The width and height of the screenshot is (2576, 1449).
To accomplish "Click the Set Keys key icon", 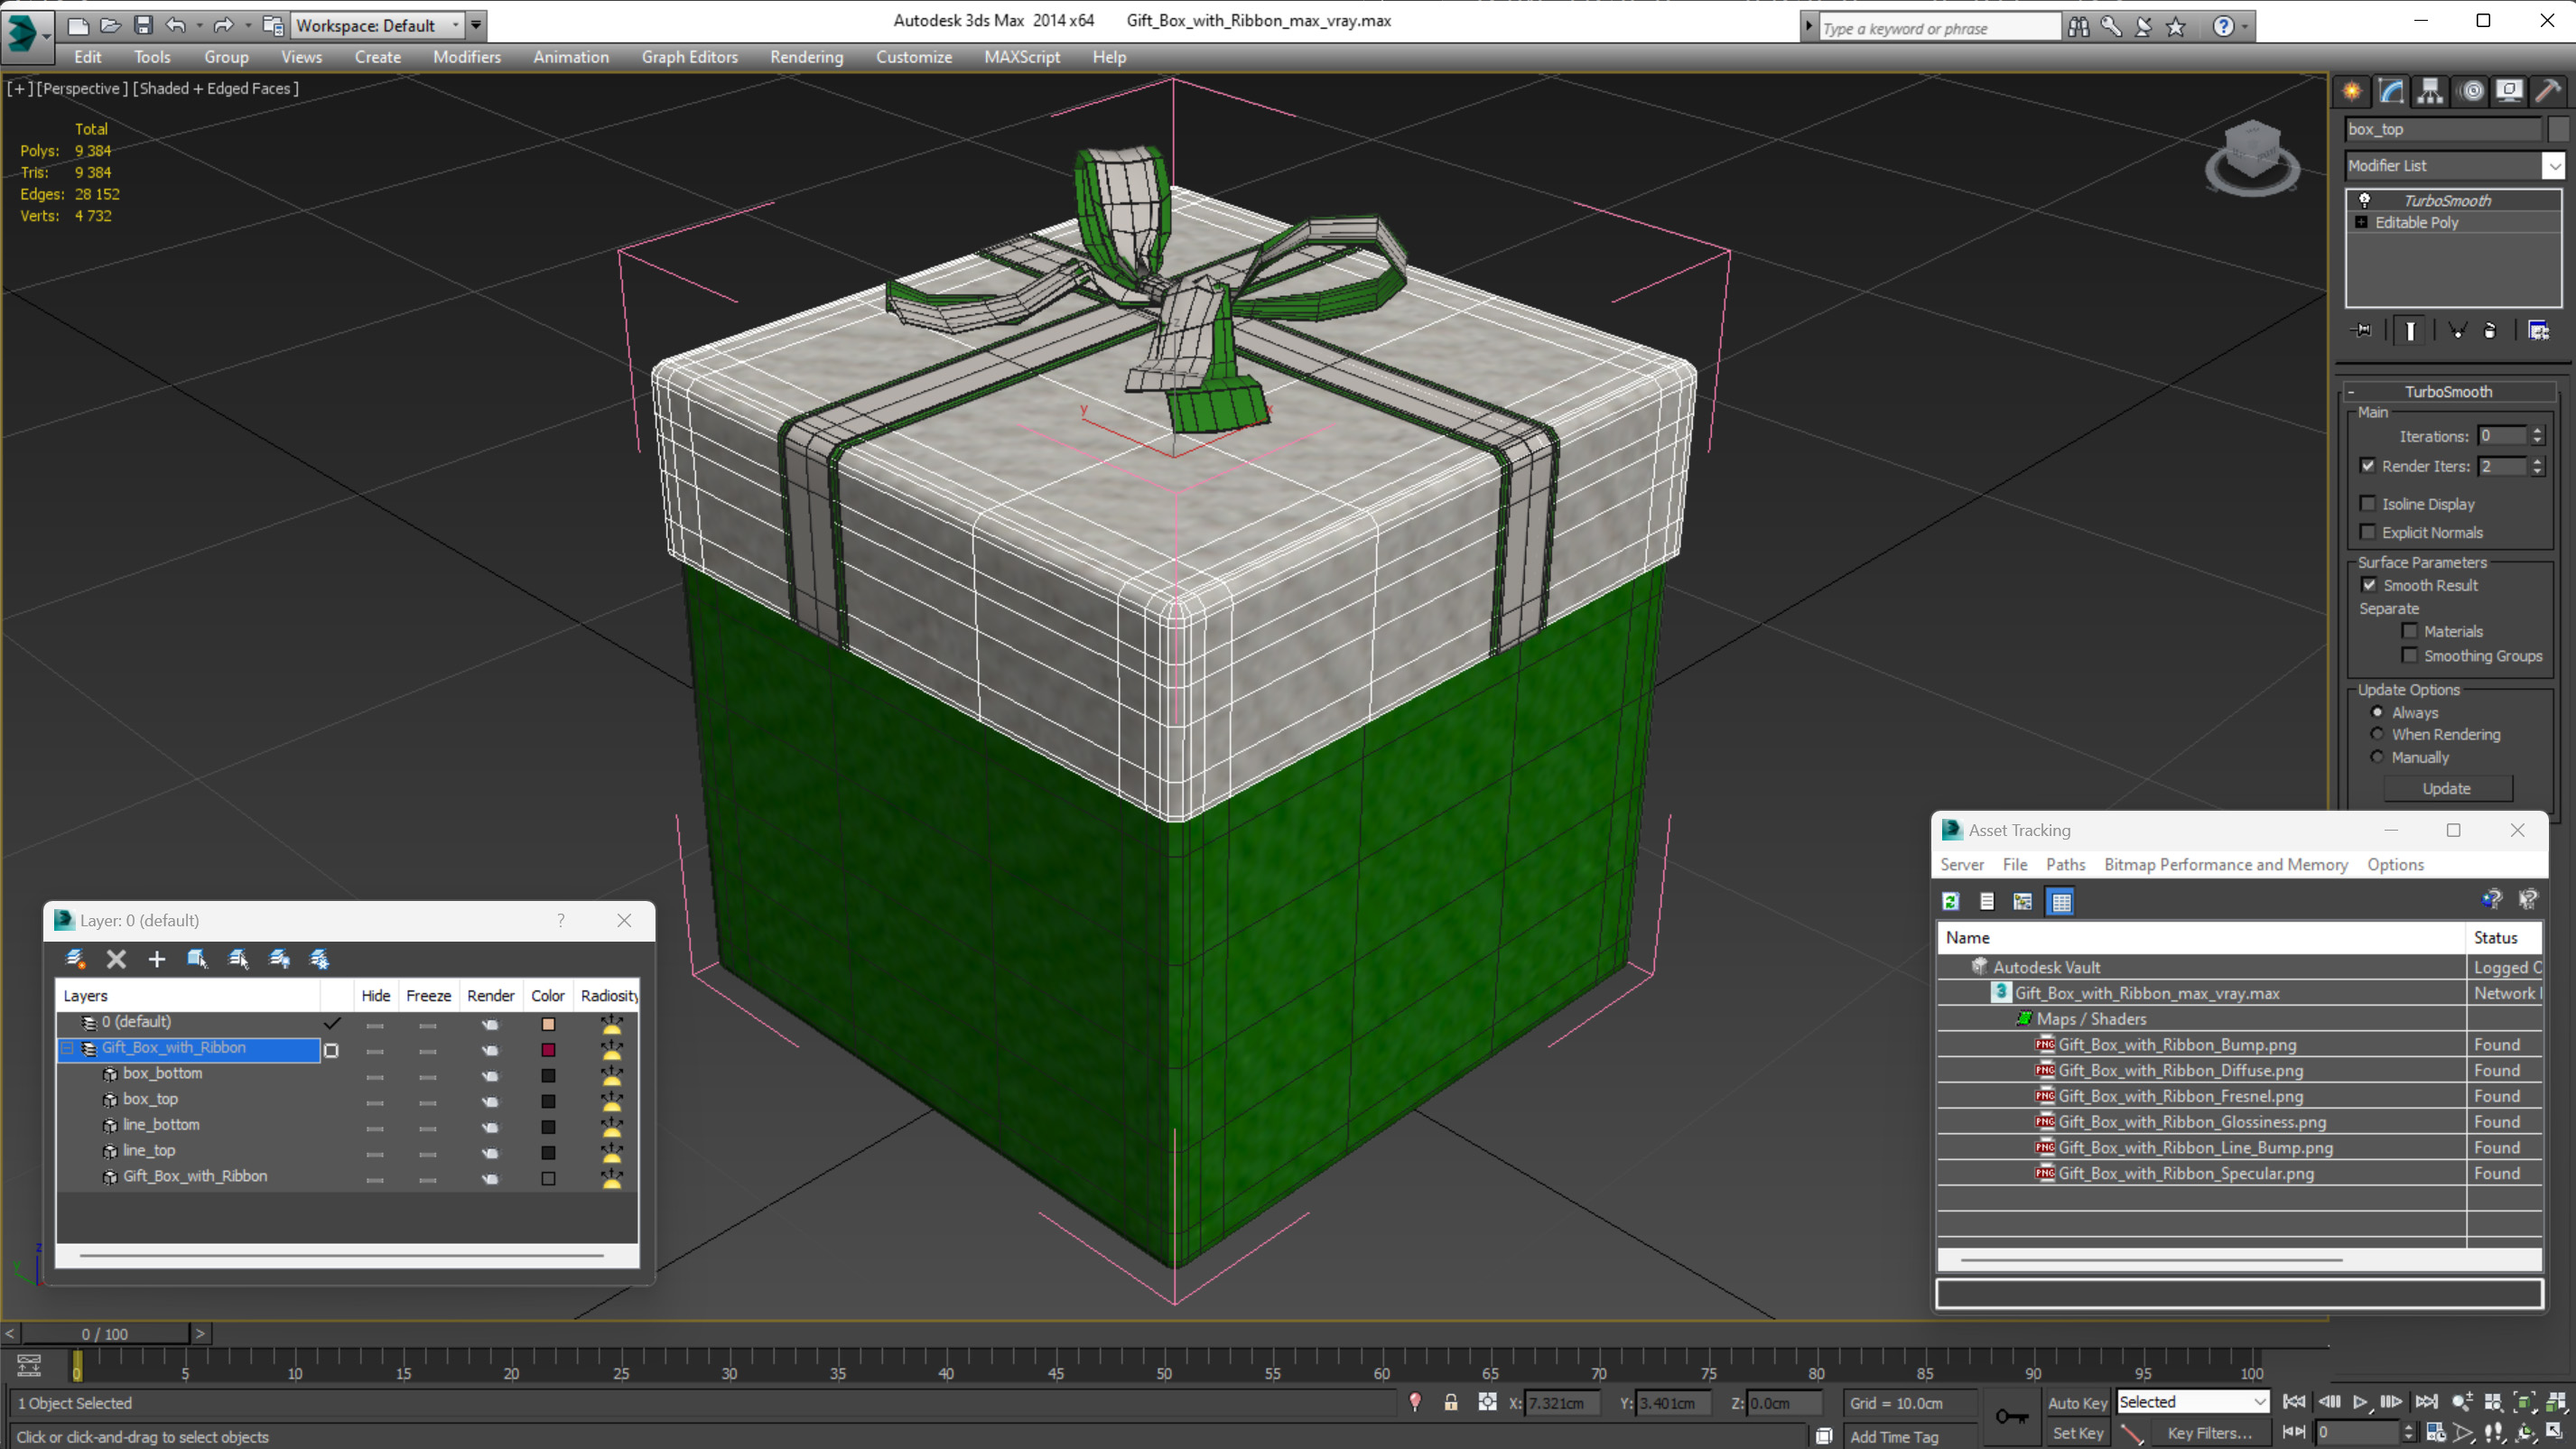I will click(x=2011, y=1416).
